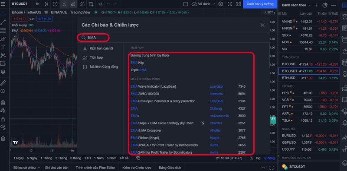Enter fullscreen mode from top toolbar

(x=230, y=4)
